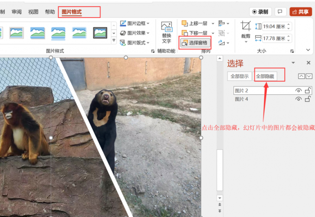Image resolution: width=315 pixels, height=217 pixels.
Task: Click the 录制 button
Action: pyautogui.click(x=260, y=12)
